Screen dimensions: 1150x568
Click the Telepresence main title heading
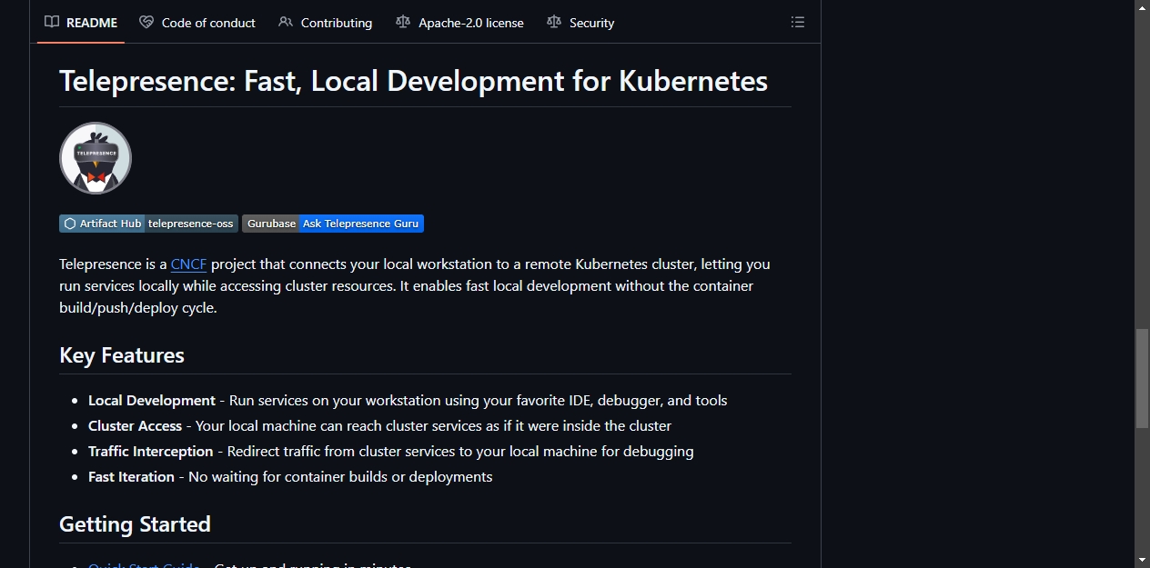click(414, 81)
